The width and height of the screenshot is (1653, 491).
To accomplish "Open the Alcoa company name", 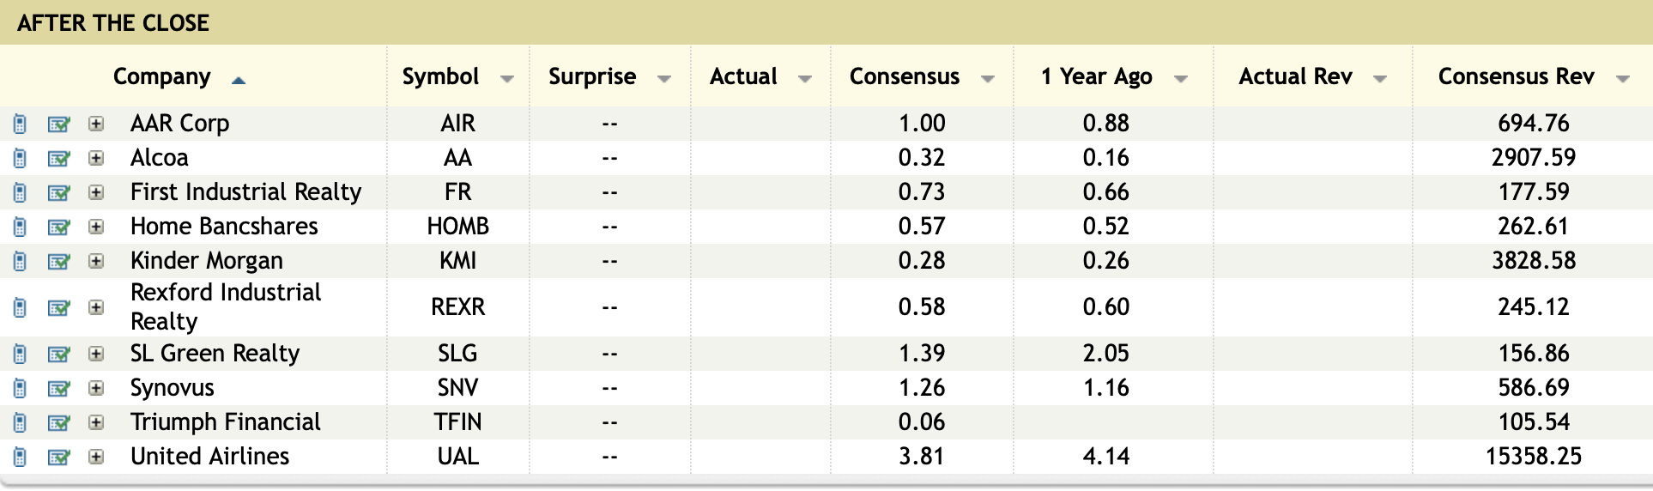I will (159, 158).
